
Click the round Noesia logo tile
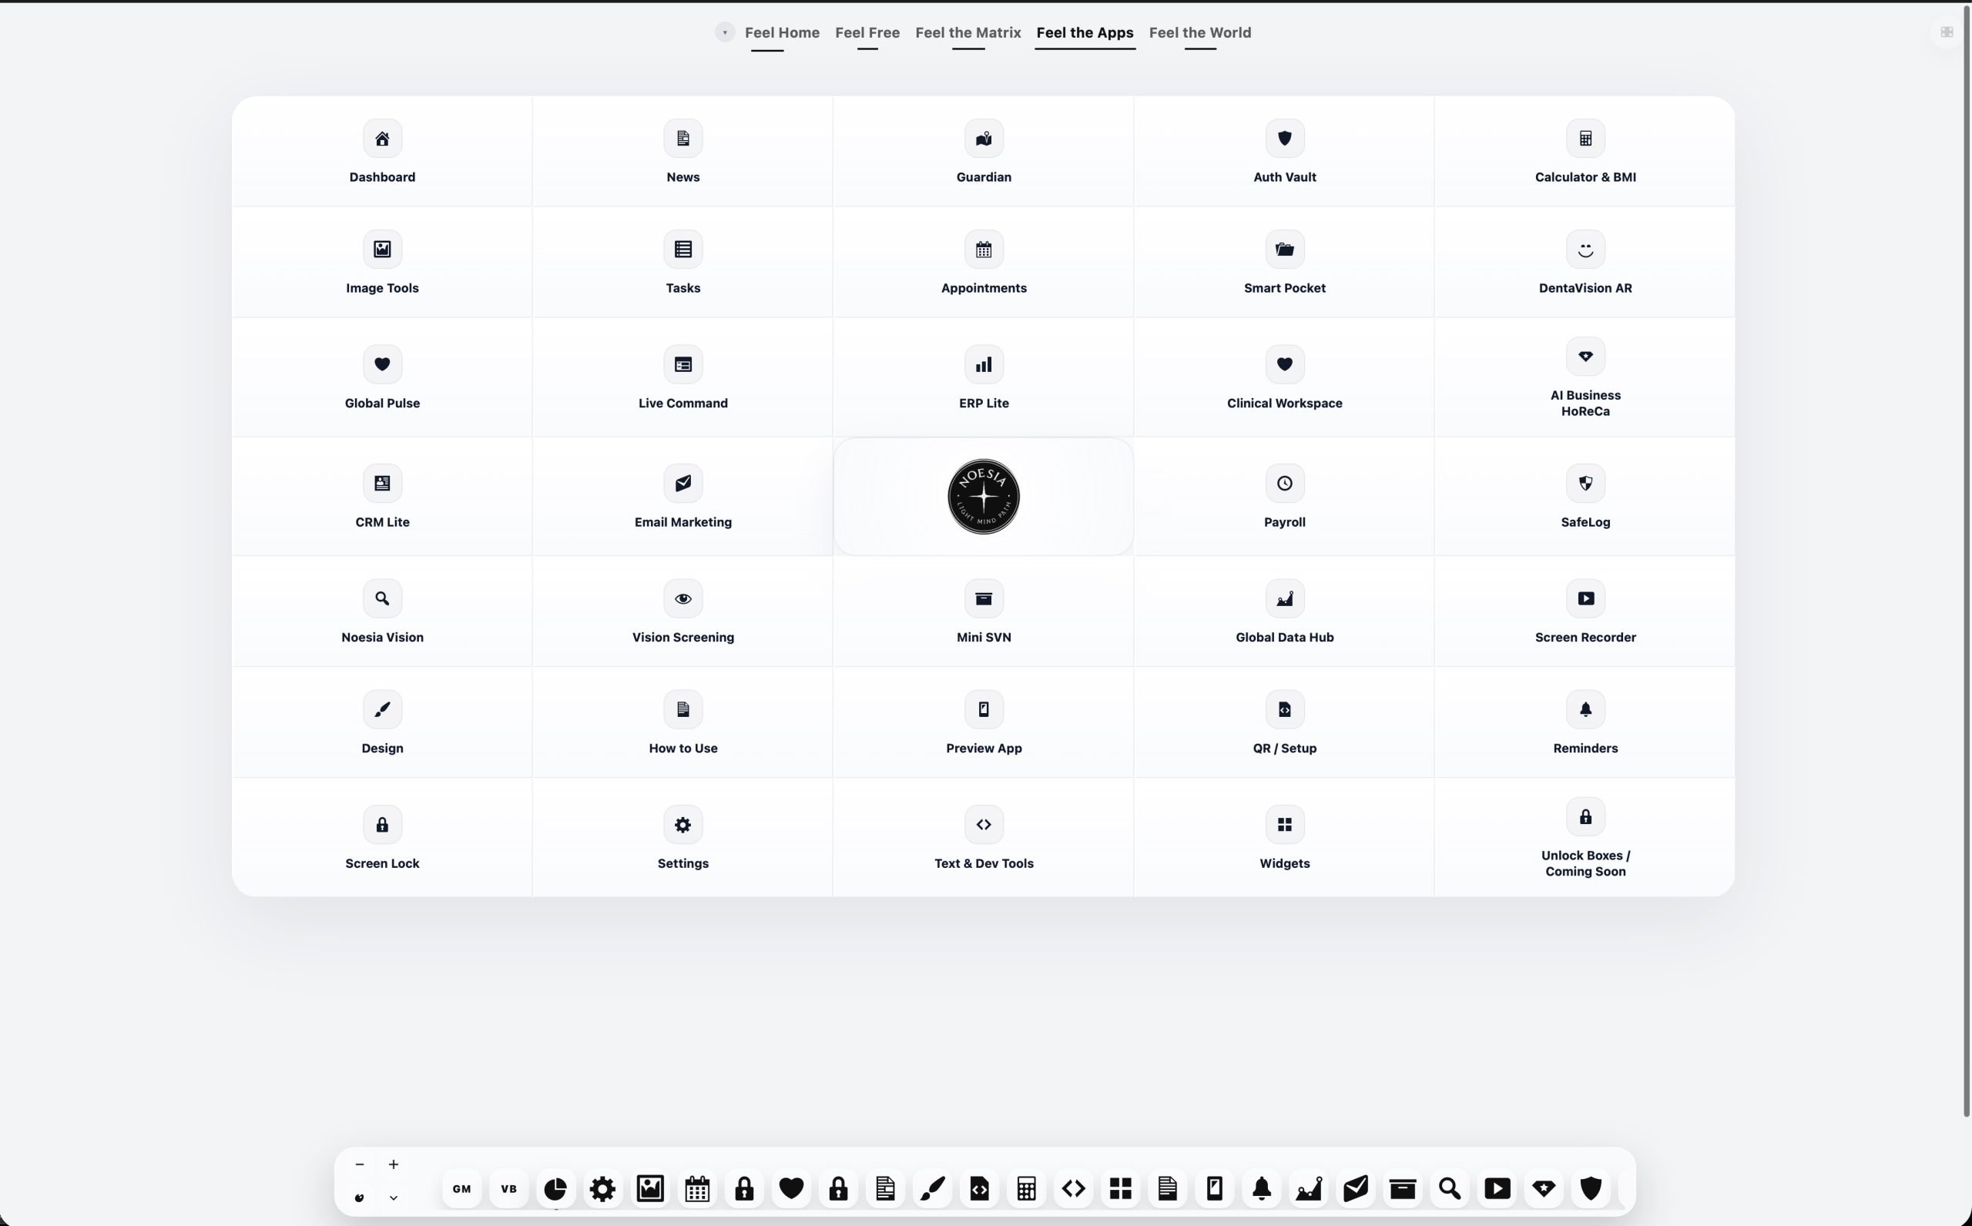pyautogui.click(x=984, y=497)
